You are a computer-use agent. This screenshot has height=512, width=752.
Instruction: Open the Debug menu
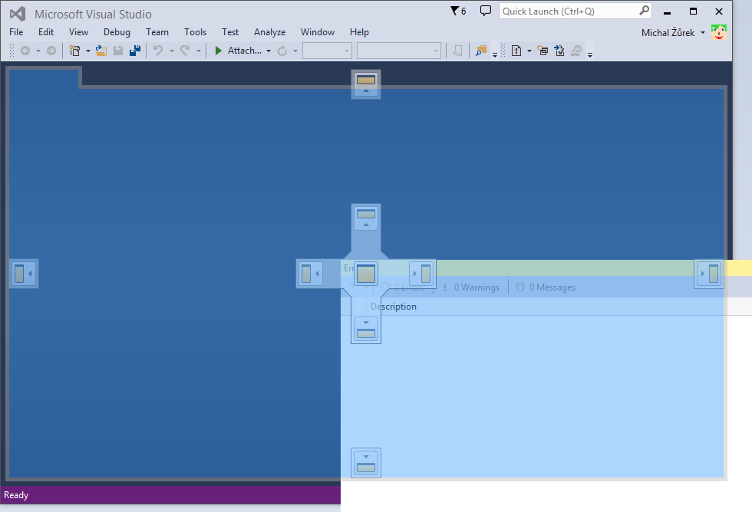(x=117, y=32)
